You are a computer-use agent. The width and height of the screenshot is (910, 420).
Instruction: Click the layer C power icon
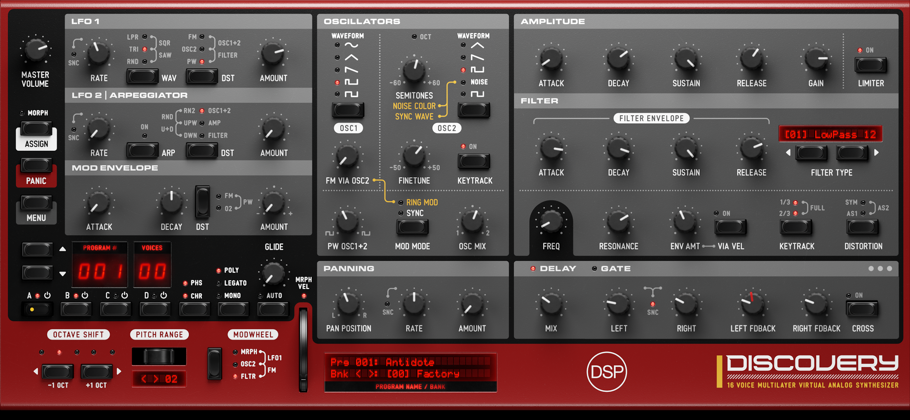(x=124, y=295)
